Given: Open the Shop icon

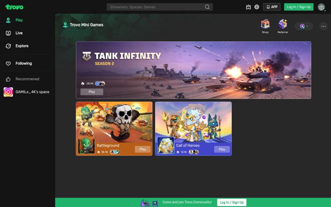Looking at the screenshot, I should coord(265,26).
